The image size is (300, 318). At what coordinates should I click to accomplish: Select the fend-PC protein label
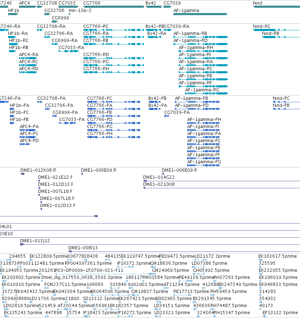281,98
